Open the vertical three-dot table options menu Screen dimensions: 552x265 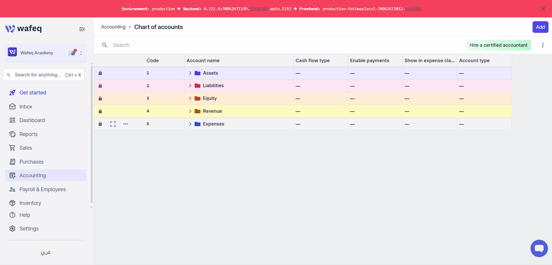543,45
